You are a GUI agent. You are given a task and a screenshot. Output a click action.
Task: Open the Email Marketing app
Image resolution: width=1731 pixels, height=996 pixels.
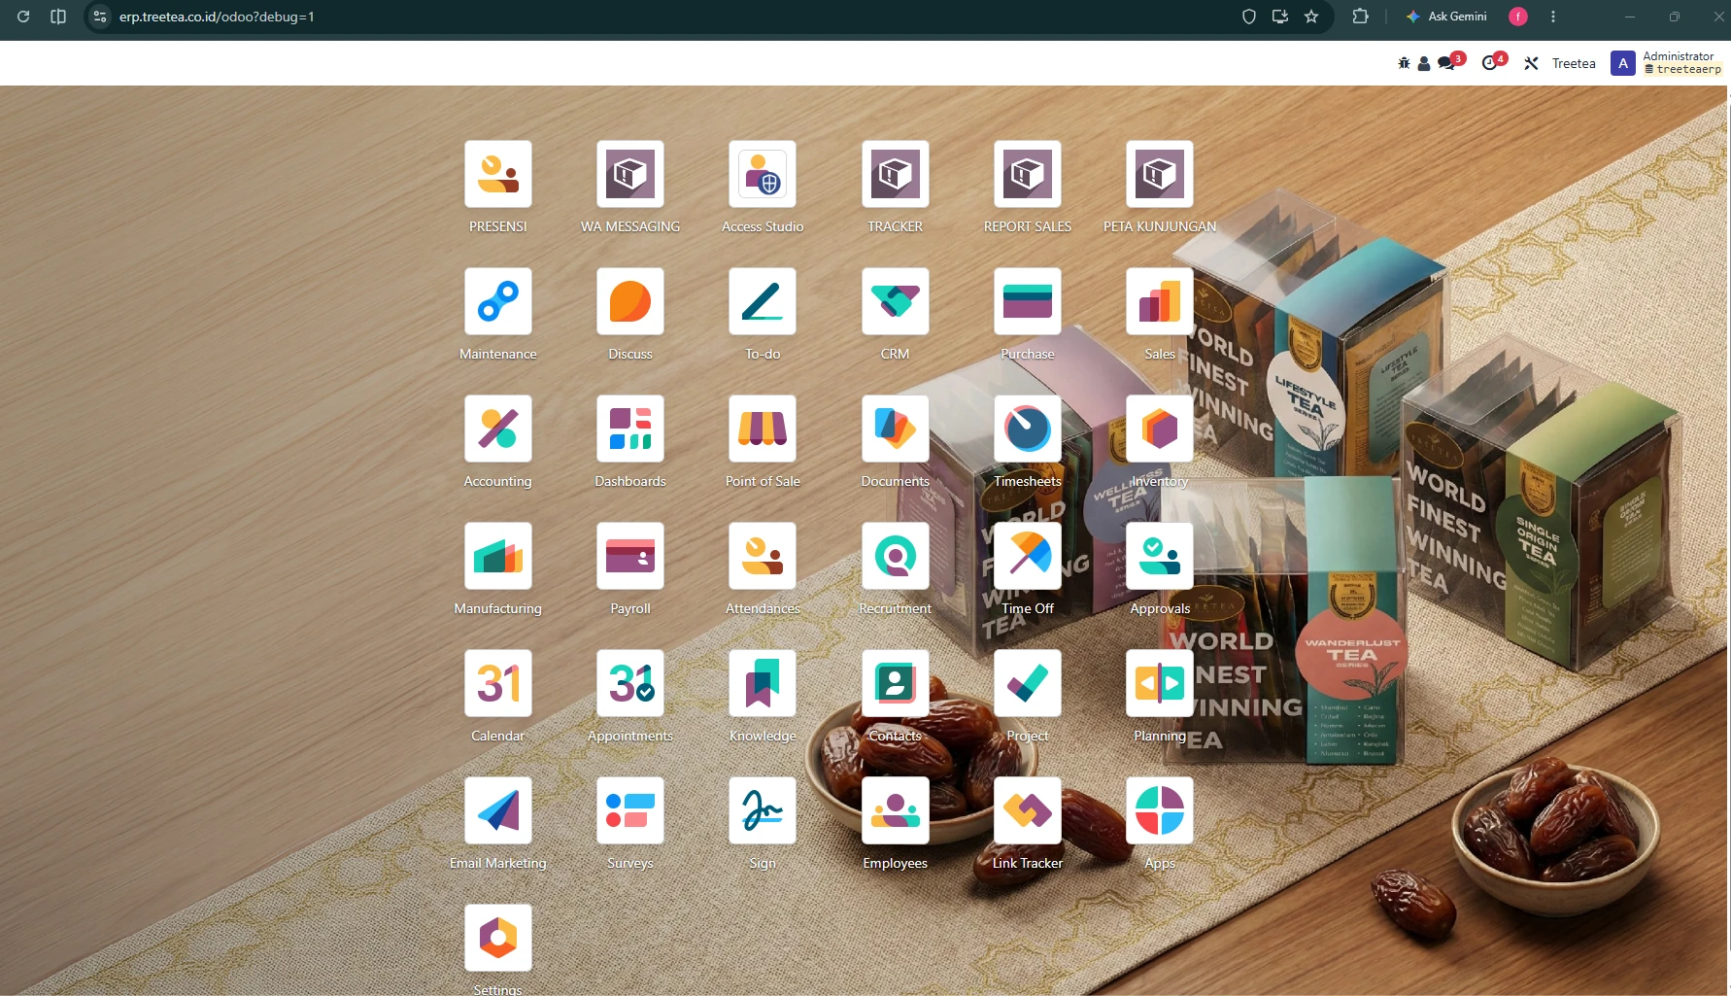pos(498,810)
